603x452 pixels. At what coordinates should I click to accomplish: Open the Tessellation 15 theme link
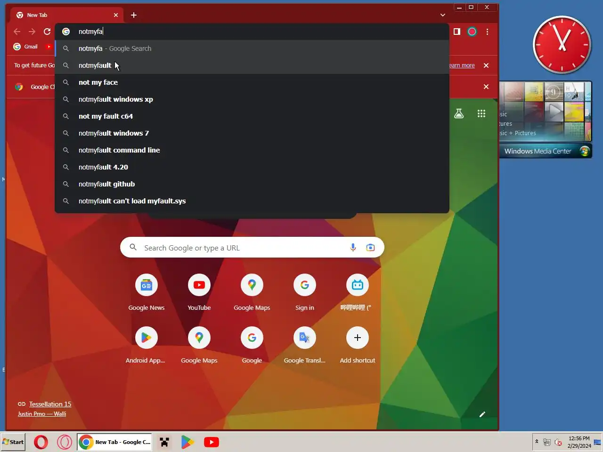[50, 404]
